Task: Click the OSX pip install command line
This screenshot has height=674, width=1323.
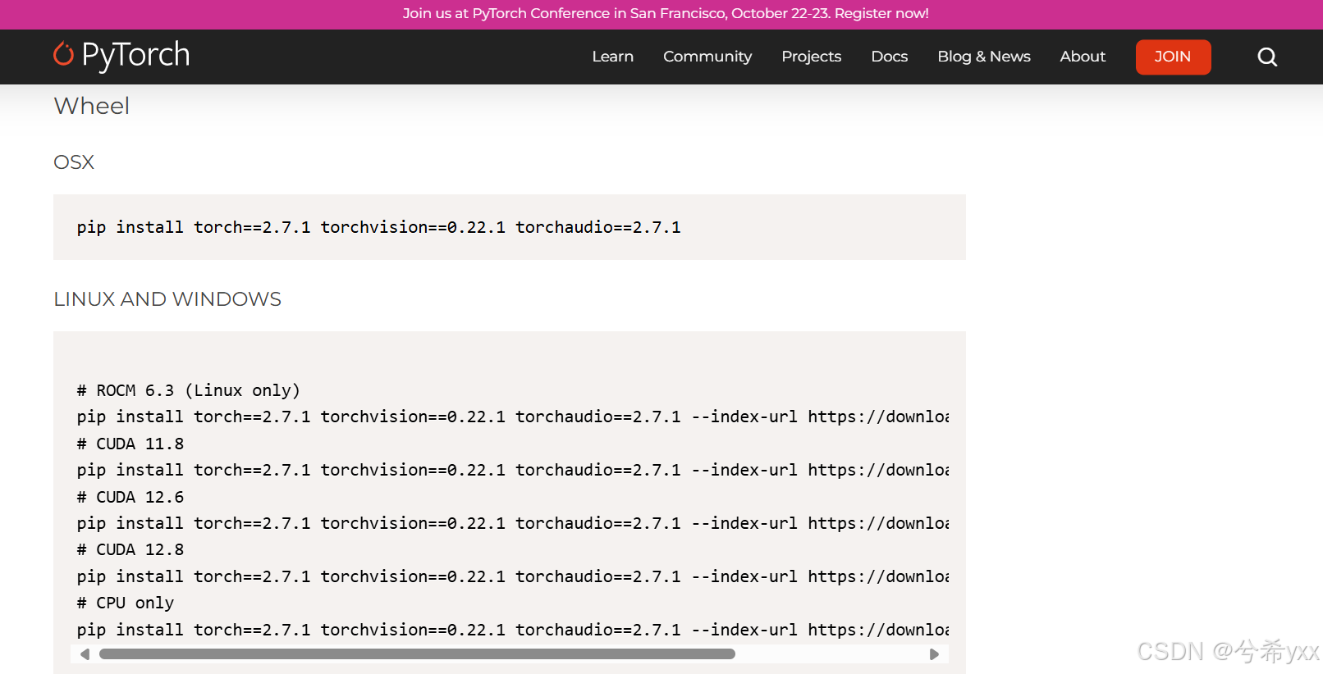Action: [x=378, y=227]
